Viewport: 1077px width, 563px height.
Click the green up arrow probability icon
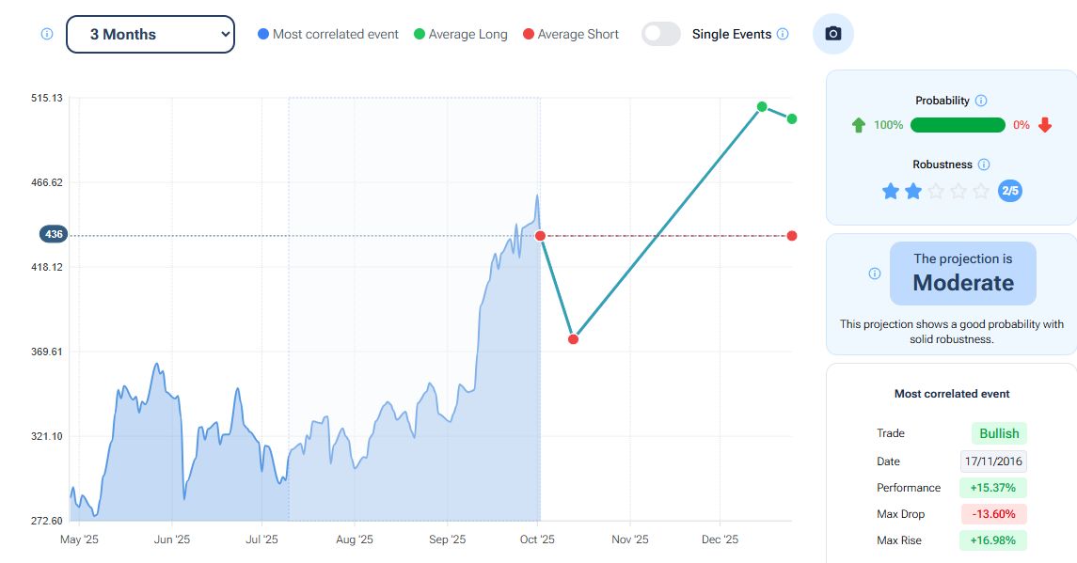click(x=858, y=125)
